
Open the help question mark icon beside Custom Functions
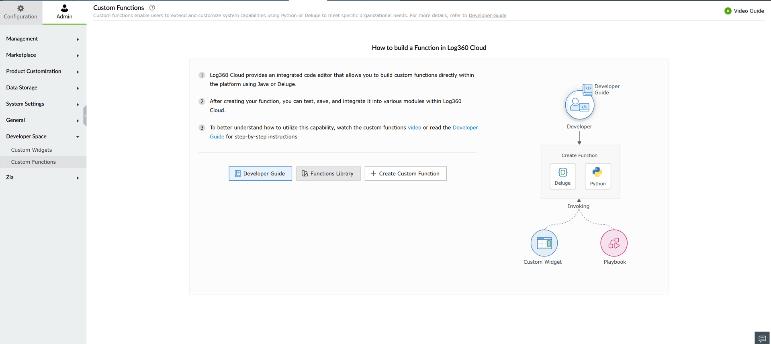pos(152,8)
